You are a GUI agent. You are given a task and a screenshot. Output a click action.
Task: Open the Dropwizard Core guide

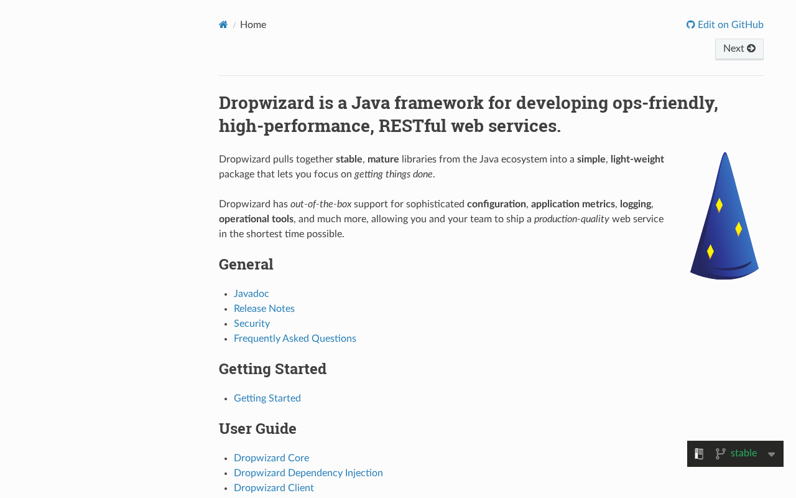(x=271, y=458)
